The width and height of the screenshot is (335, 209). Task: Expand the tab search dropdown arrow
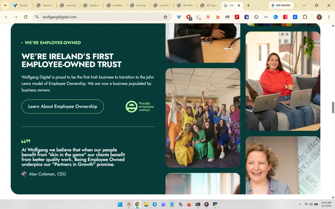5,5
